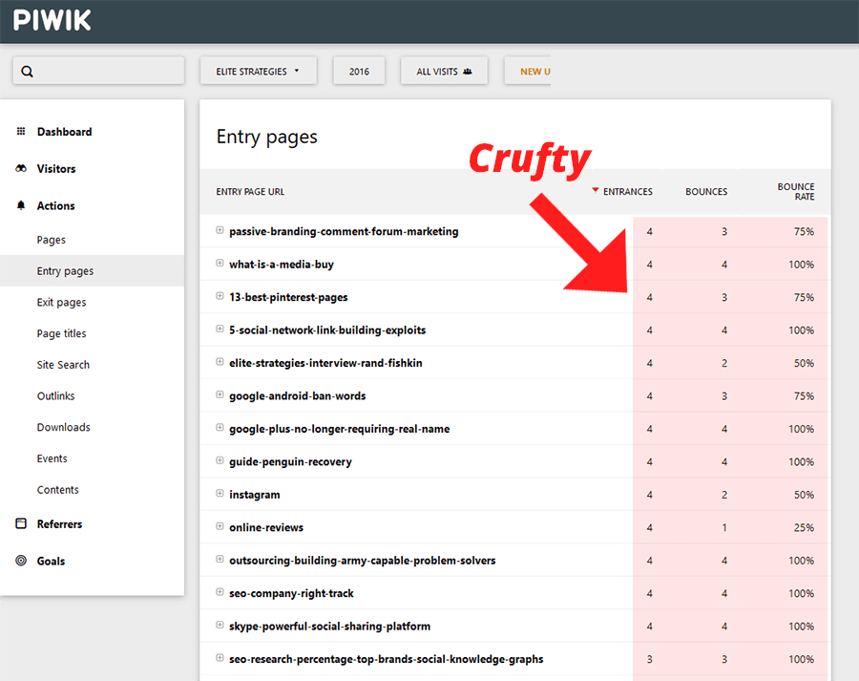Viewport: 859px width, 681px height.
Task: Click the search magnifier icon
Action: point(27,72)
